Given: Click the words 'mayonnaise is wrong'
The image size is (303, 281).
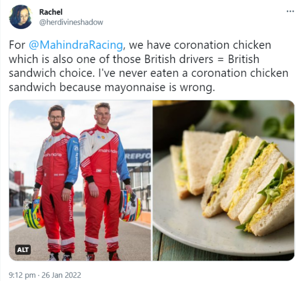Looking at the screenshot, I should click(x=160, y=87).
